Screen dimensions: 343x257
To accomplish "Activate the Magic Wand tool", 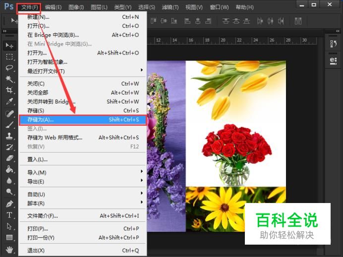I will pyautogui.click(x=9, y=79).
